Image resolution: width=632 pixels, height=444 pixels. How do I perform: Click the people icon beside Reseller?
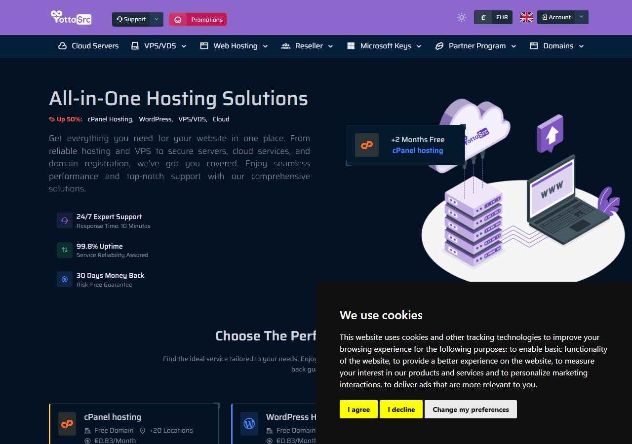(x=285, y=46)
